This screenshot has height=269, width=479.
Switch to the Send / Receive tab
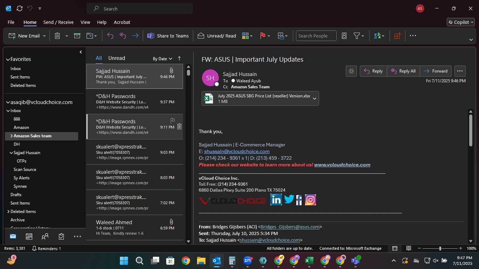coord(59,22)
